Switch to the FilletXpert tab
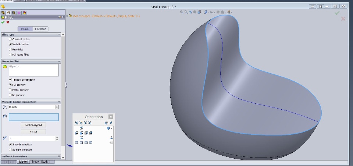The height and width of the screenshot is (166, 353). pos(41,29)
